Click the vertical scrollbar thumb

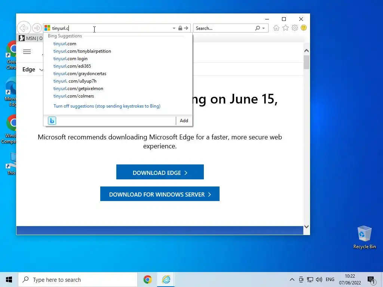point(307,62)
